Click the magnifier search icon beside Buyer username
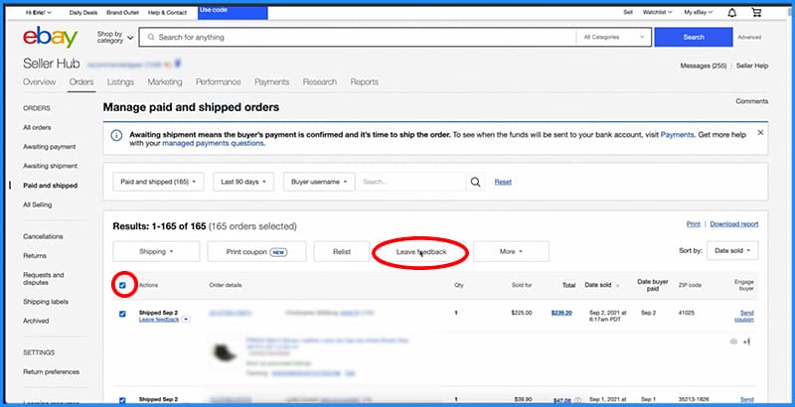Image resolution: width=795 pixels, height=407 pixels. coord(475,182)
